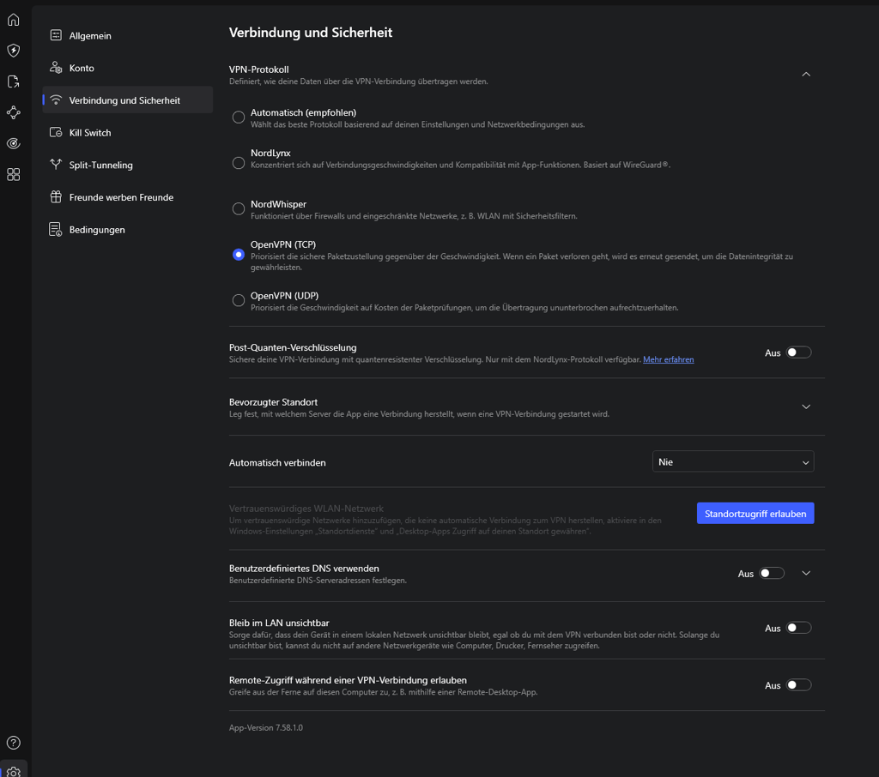Image resolution: width=879 pixels, height=777 pixels.
Task: Open the Mehr erfahren link
Action: (x=668, y=359)
